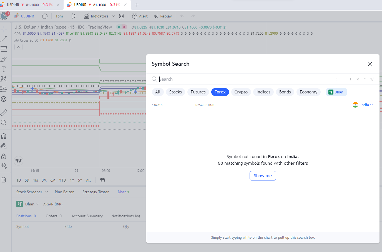Click into the symbol Search field
382x252 pixels.
point(242,79)
